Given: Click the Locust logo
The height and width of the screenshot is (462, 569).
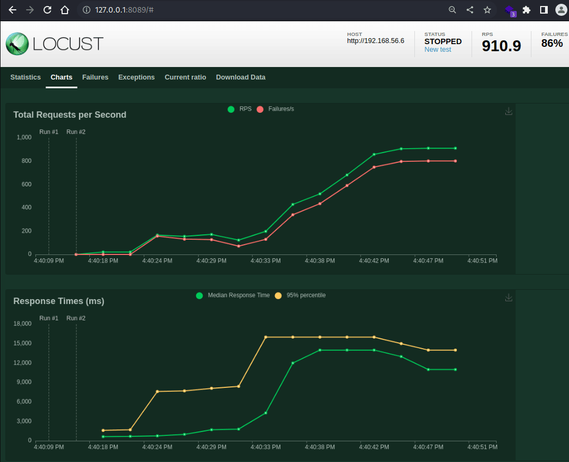Looking at the screenshot, I should click(54, 44).
